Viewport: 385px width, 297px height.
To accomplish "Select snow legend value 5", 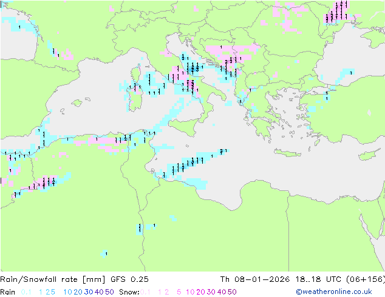I will click(179, 292).
